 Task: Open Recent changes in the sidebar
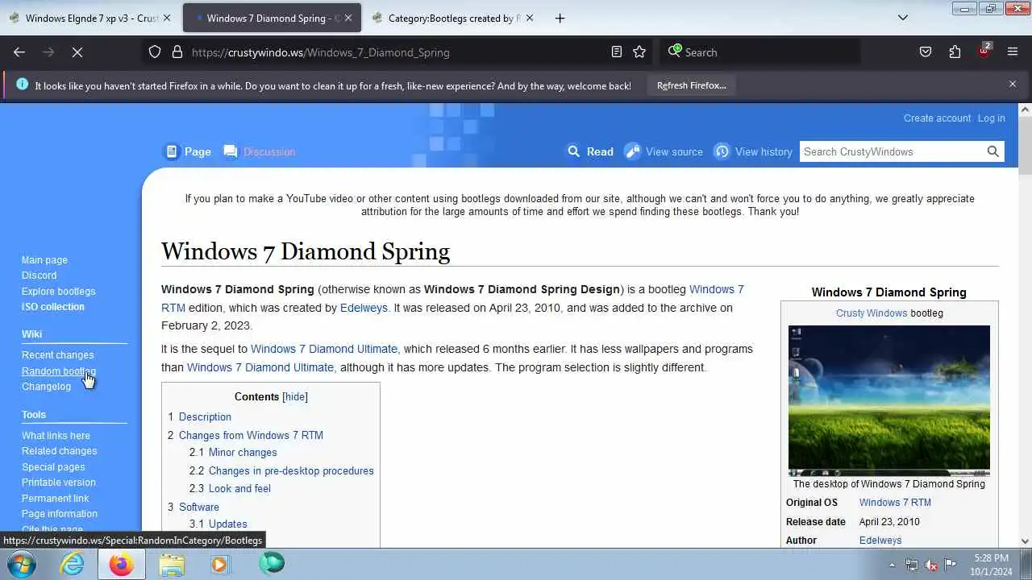pyautogui.click(x=57, y=355)
